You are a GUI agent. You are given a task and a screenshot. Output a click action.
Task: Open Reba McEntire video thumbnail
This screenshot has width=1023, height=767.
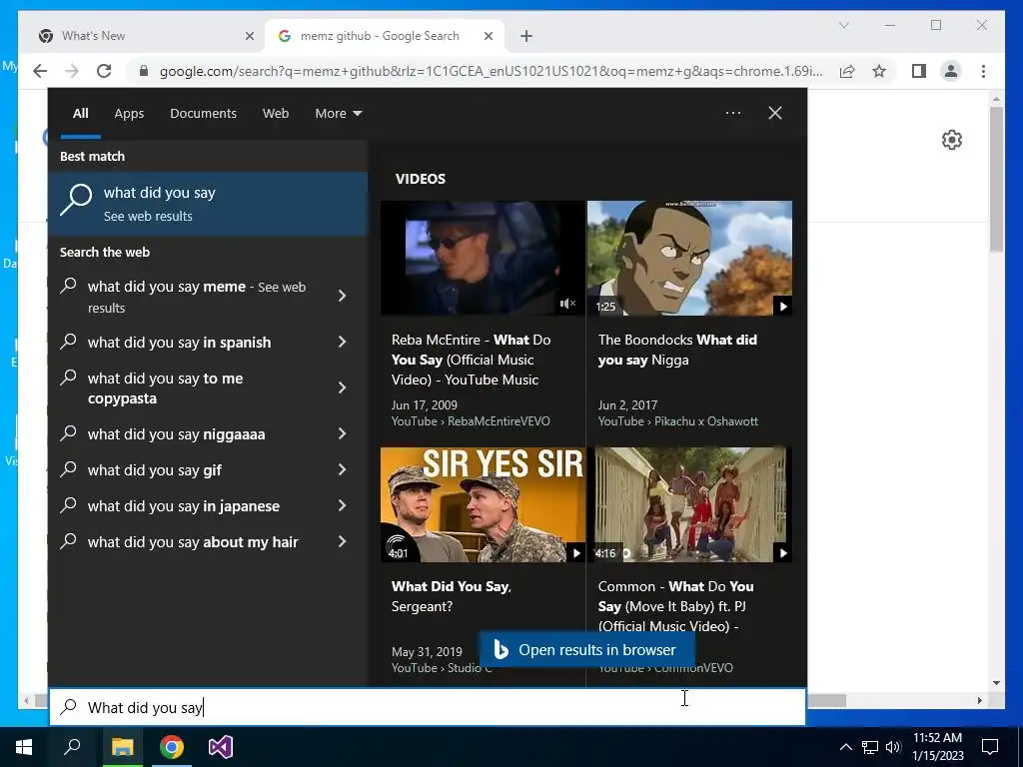(x=483, y=259)
